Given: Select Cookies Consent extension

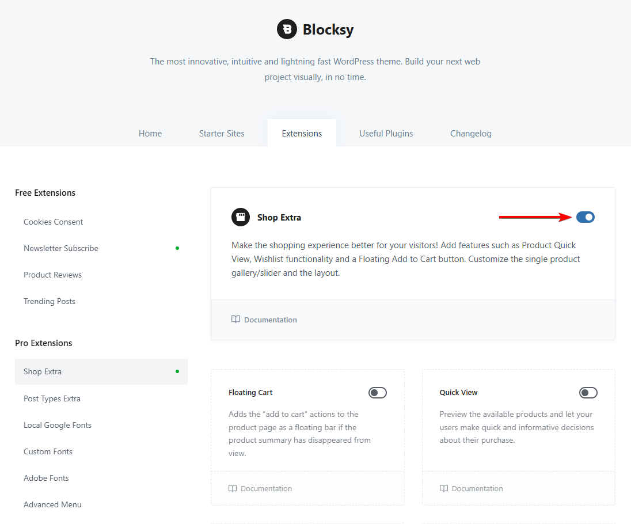Looking at the screenshot, I should [54, 222].
